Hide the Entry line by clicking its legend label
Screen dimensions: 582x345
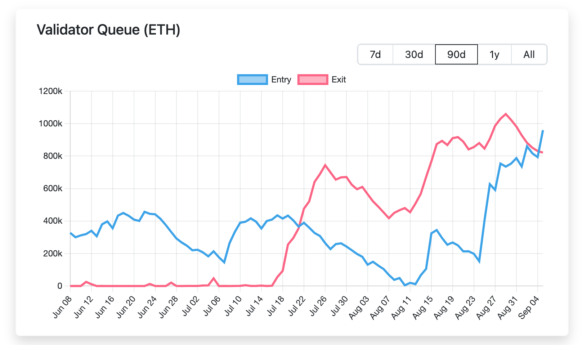click(x=281, y=79)
